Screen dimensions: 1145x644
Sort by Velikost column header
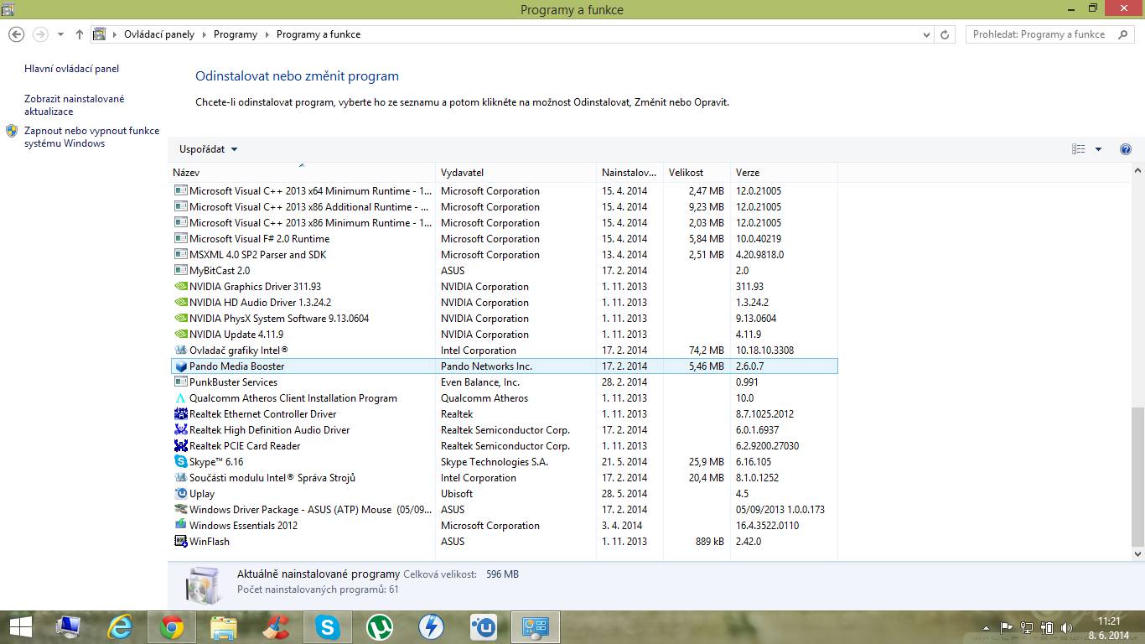pos(697,173)
